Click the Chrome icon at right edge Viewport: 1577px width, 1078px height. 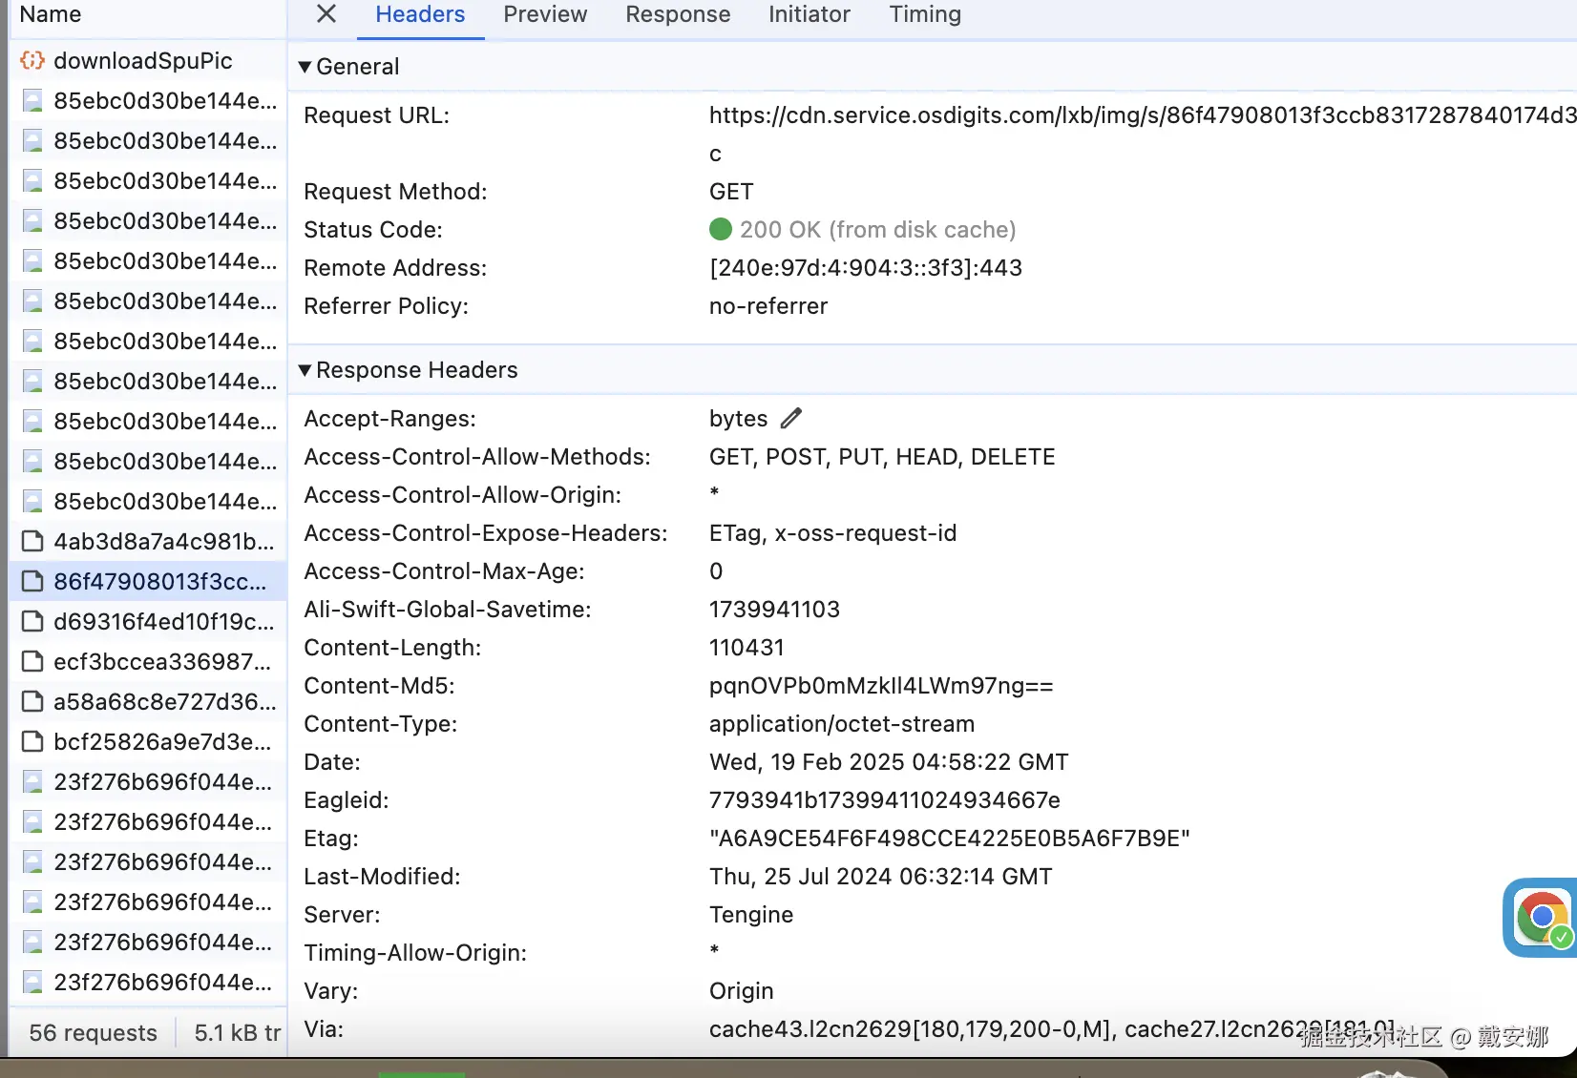1541,917
